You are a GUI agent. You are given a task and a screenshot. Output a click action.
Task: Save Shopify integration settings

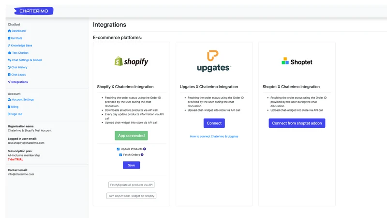point(131,165)
